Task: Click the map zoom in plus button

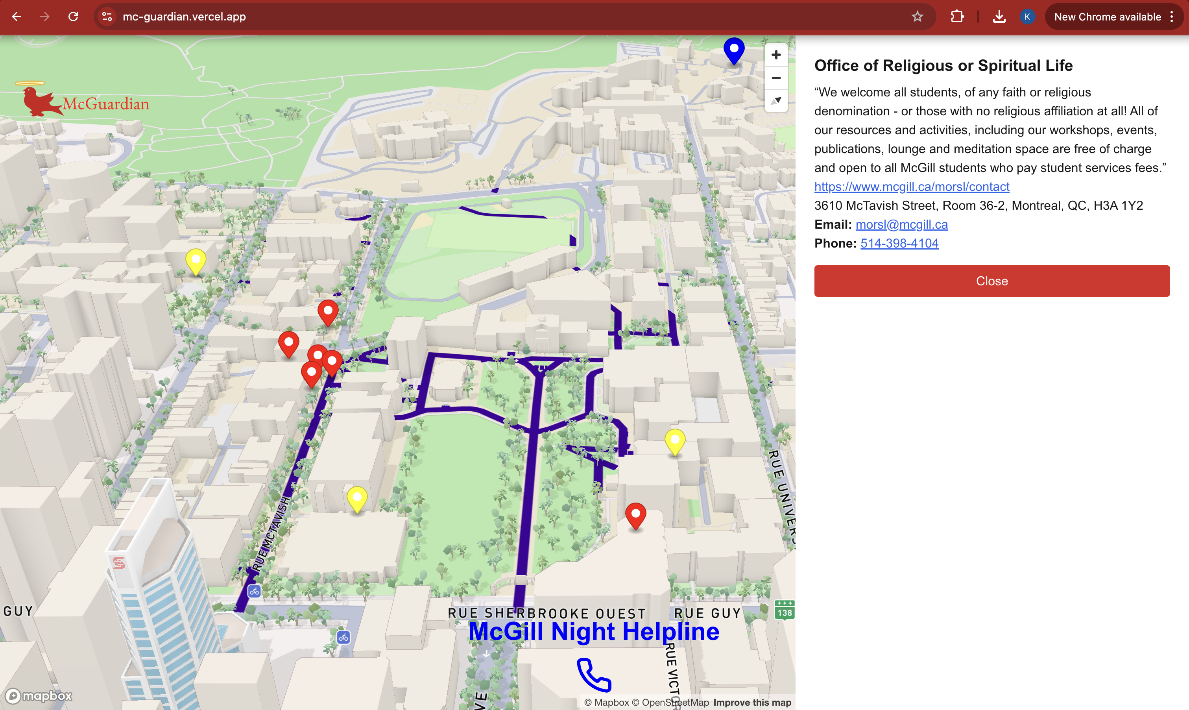Action: (776, 55)
